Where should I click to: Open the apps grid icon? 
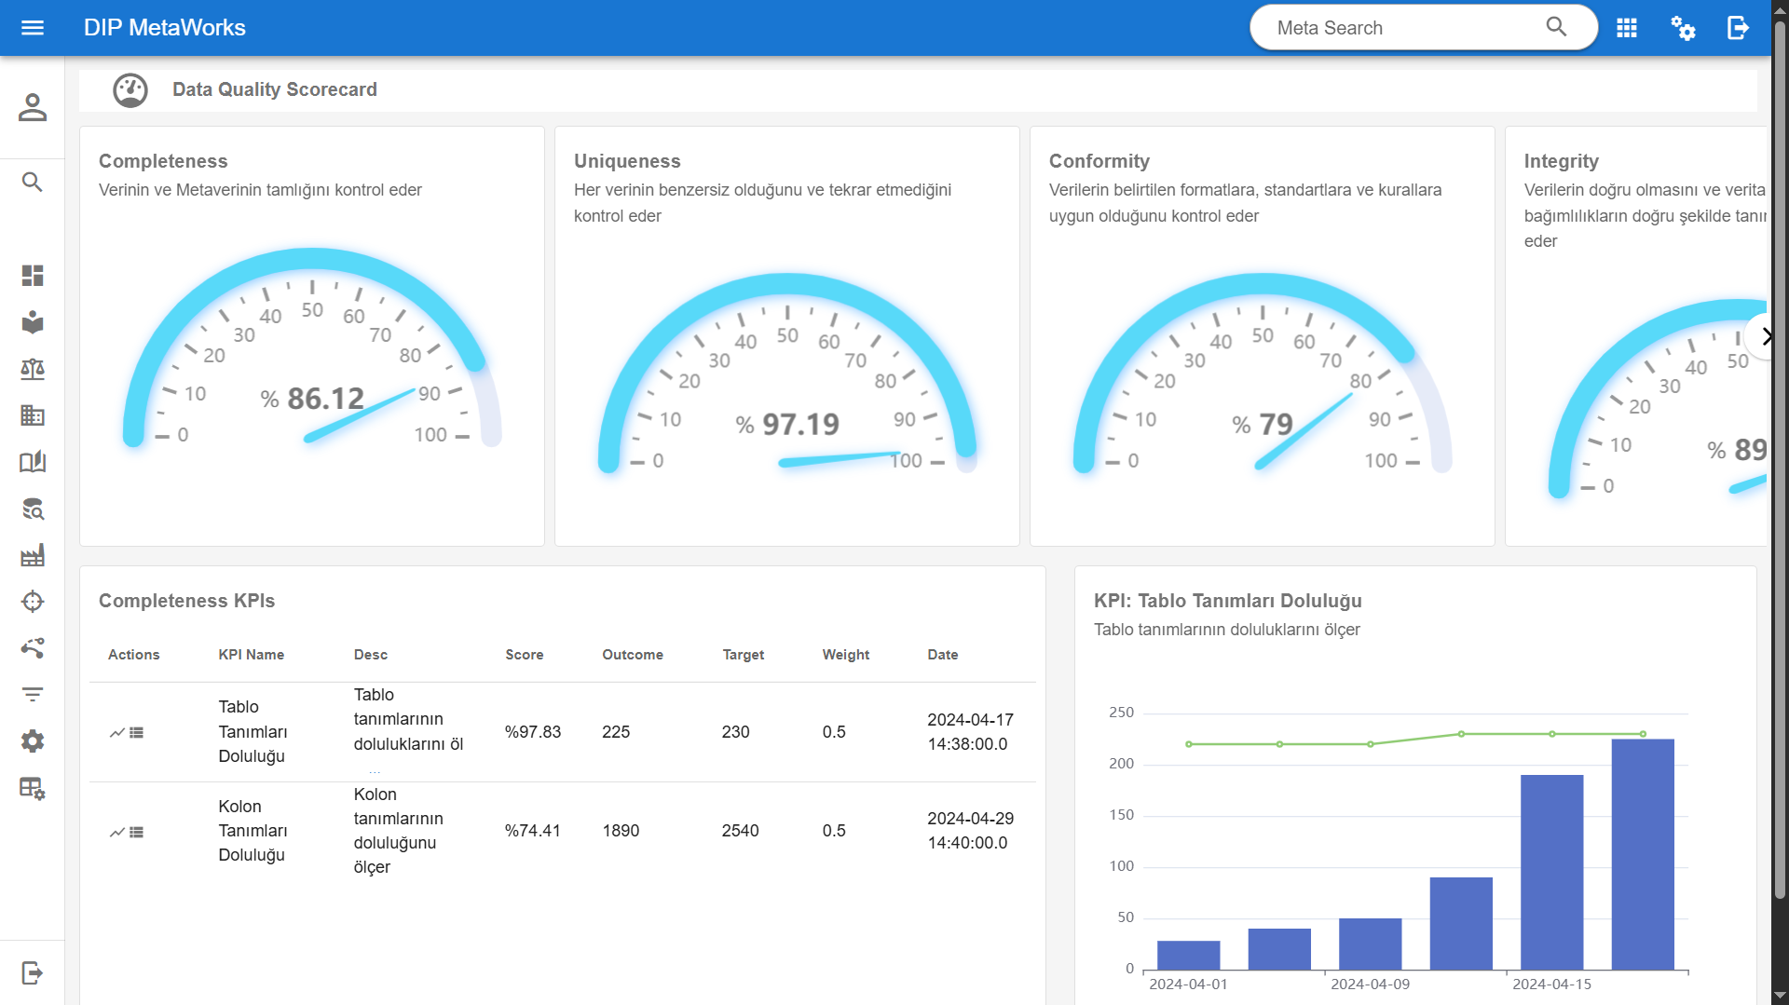[x=1627, y=28]
